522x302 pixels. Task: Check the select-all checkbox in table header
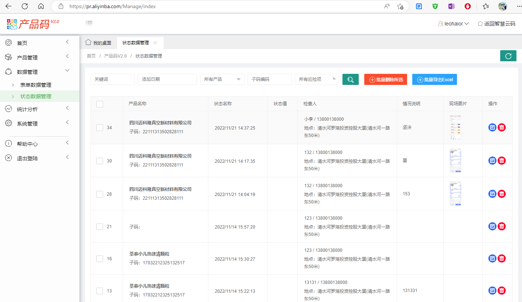point(100,104)
